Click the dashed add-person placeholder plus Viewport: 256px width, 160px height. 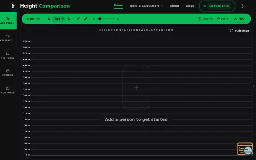[x=136, y=87]
